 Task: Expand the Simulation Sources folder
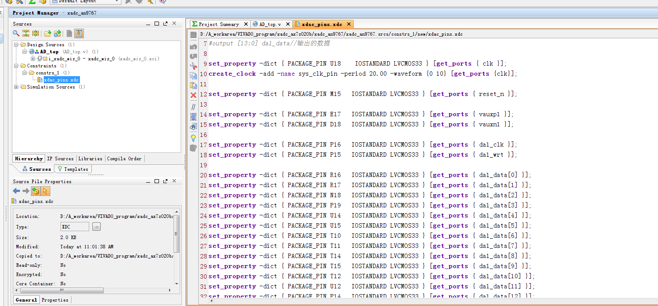pos(16,87)
